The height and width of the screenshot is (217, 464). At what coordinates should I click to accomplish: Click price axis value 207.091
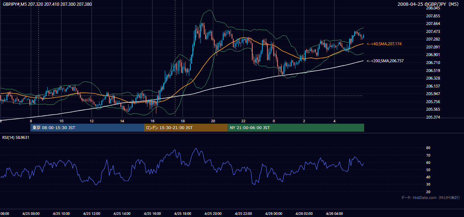(x=433, y=47)
